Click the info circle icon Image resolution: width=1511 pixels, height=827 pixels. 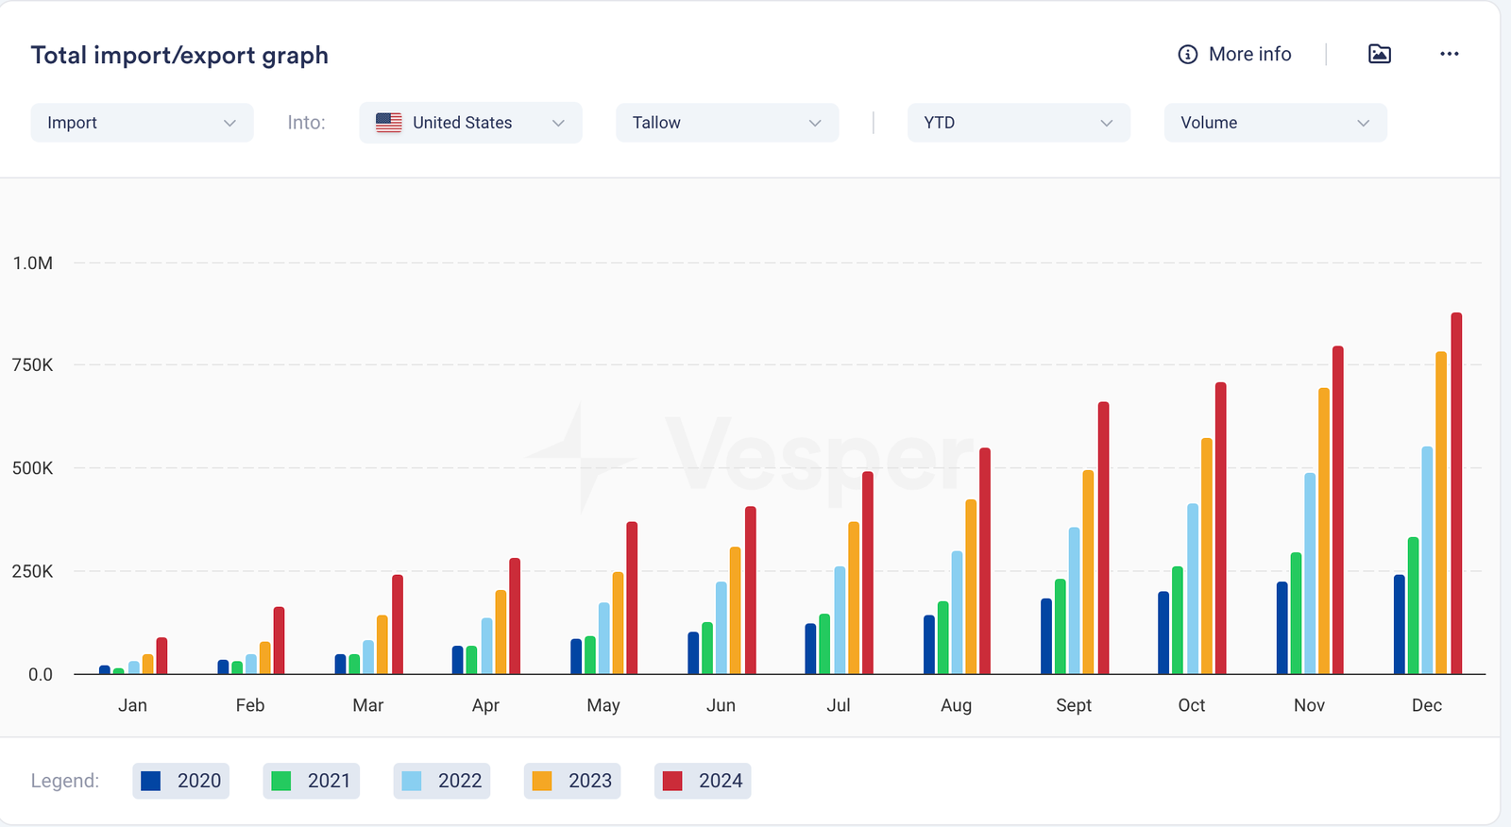[x=1187, y=55]
